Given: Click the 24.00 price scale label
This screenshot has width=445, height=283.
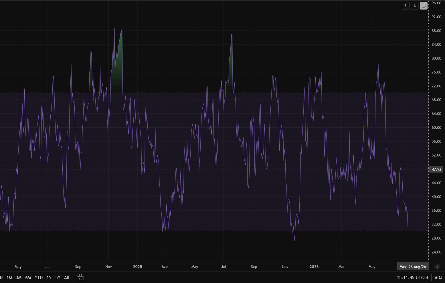Looking at the screenshot, I should tap(436, 252).
